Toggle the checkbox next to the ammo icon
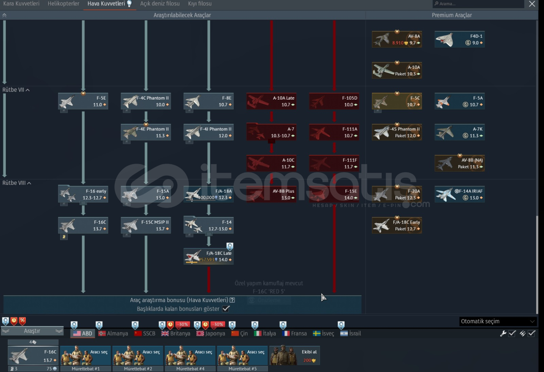 (x=532, y=333)
